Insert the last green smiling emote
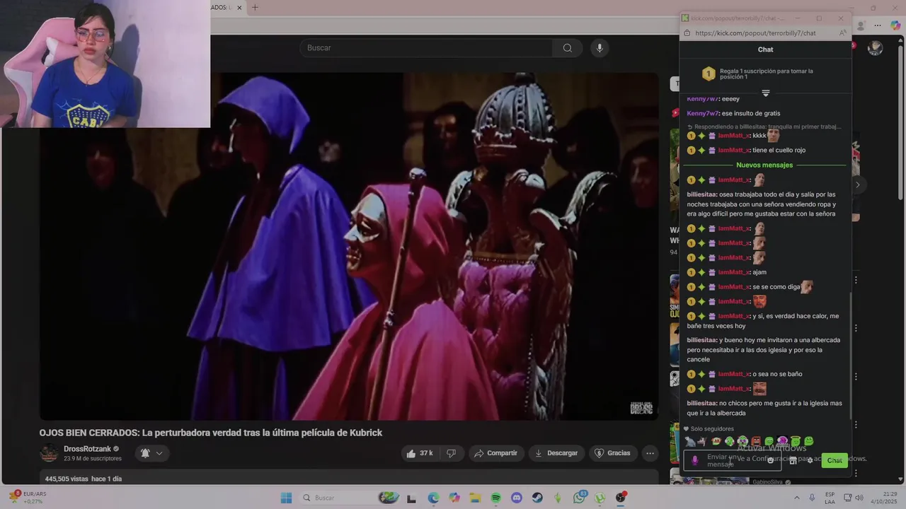 click(x=808, y=441)
